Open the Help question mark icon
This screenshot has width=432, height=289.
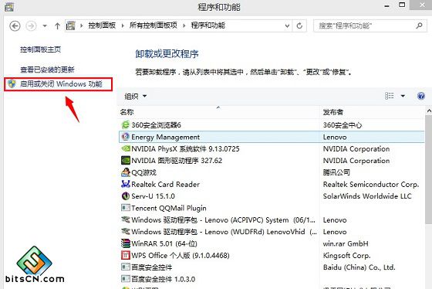pyautogui.click(x=421, y=96)
